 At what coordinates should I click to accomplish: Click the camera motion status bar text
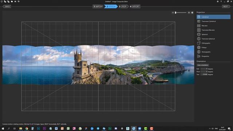34,124
